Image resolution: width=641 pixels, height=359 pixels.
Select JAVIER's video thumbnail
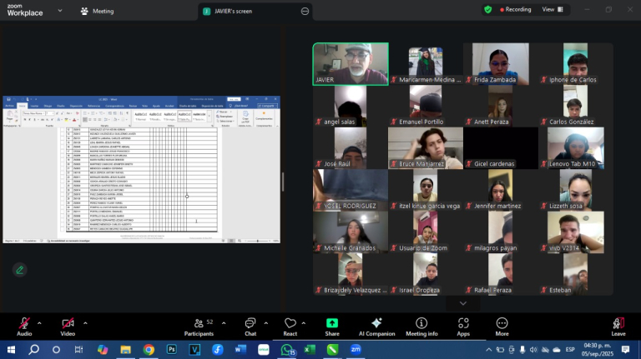click(350, 64)
